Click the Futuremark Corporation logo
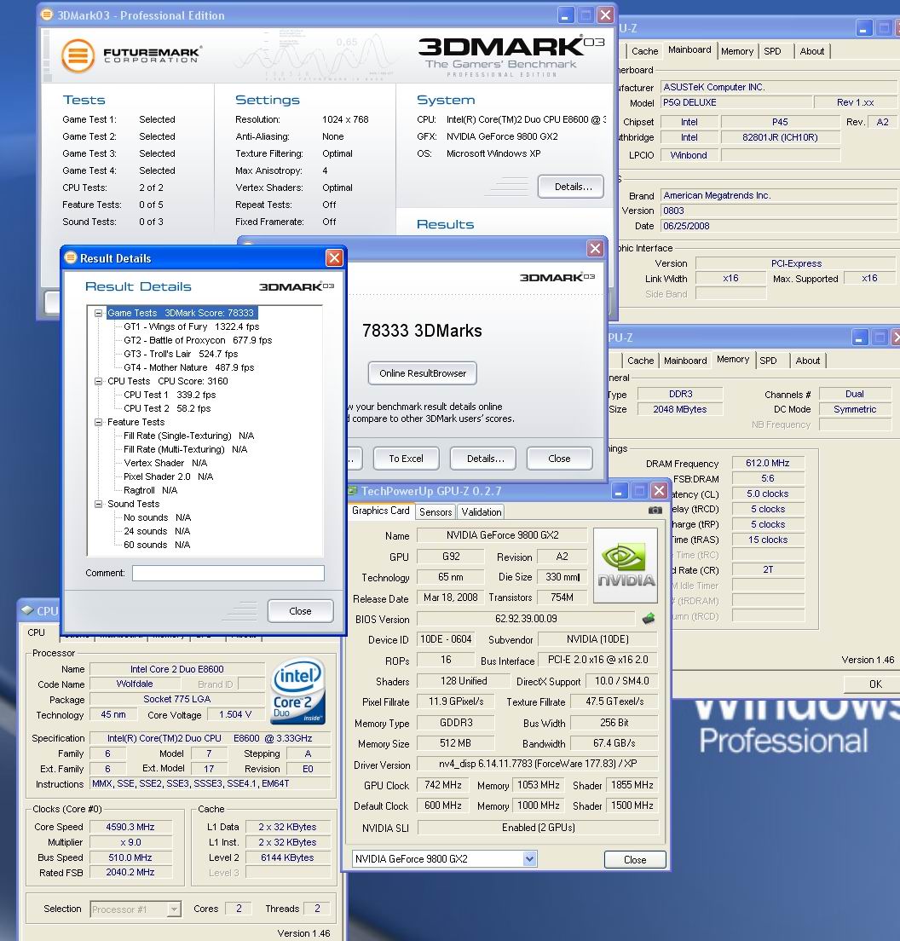Image resolution: width=900 pixels, height=941 pixels. 131,55
